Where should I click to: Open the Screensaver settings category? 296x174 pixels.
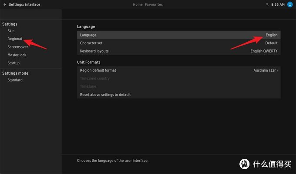(x=17, y=47)
